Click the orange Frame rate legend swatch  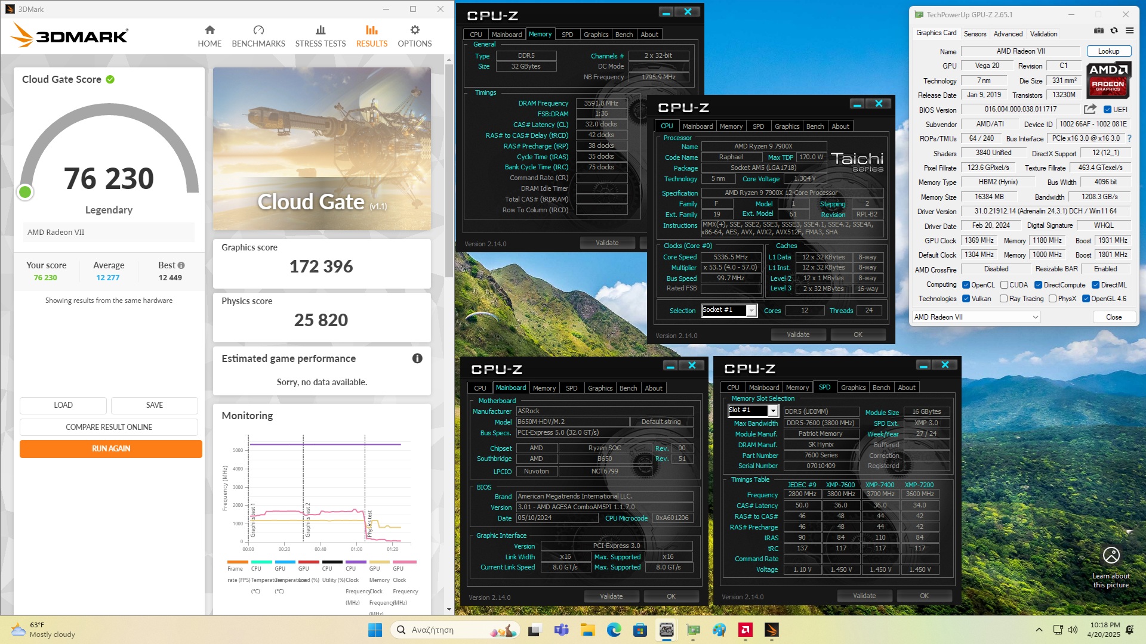(238, 562)
